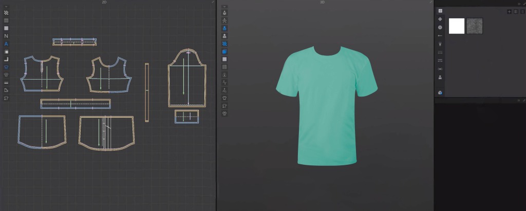Pop out the 2D window with corner icon
Screen dimensions: 526x211
(213, 2)
